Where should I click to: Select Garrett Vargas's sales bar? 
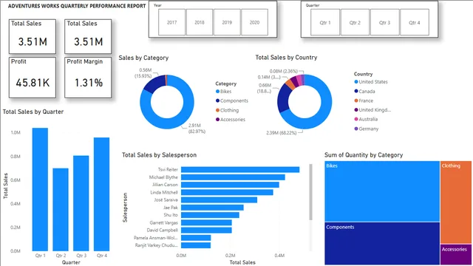click(206, 222)
